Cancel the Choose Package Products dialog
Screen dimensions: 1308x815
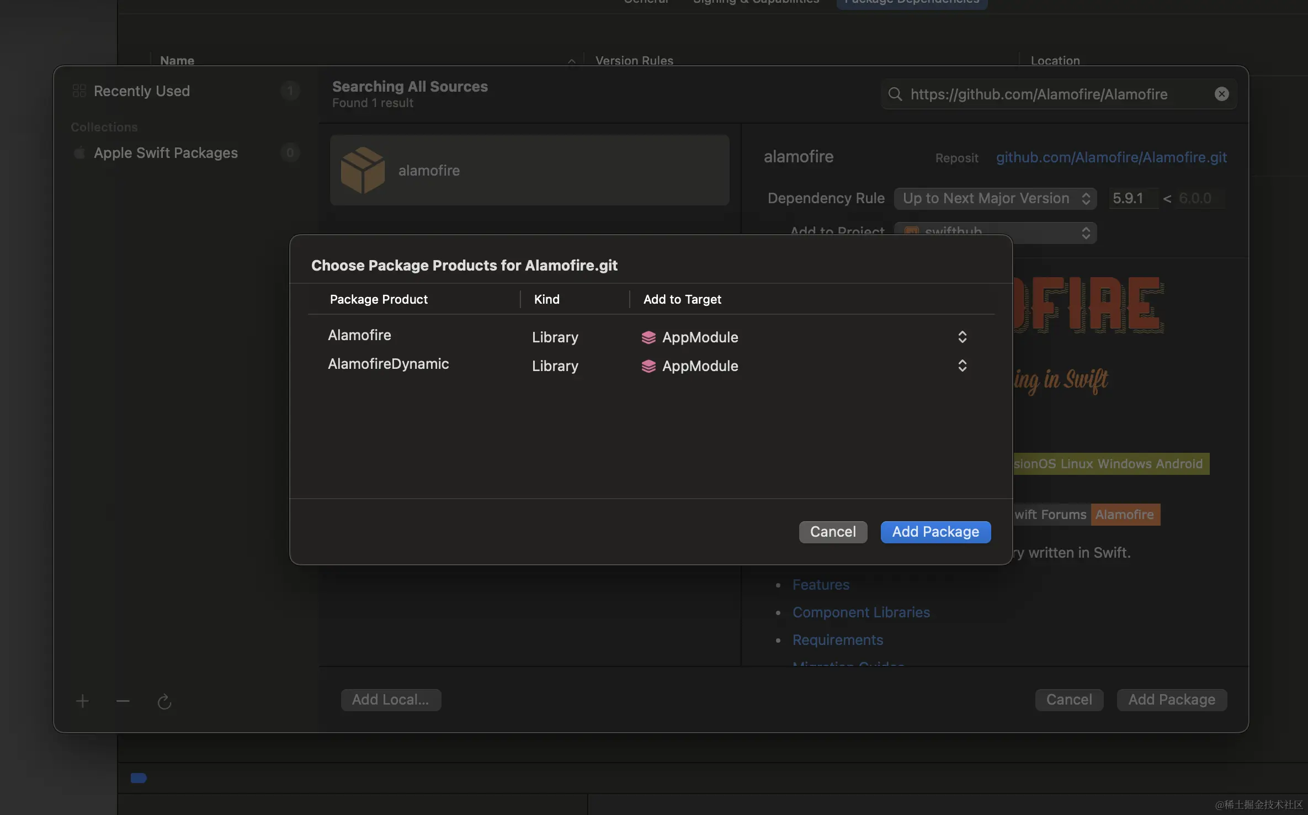click(833, 532)
